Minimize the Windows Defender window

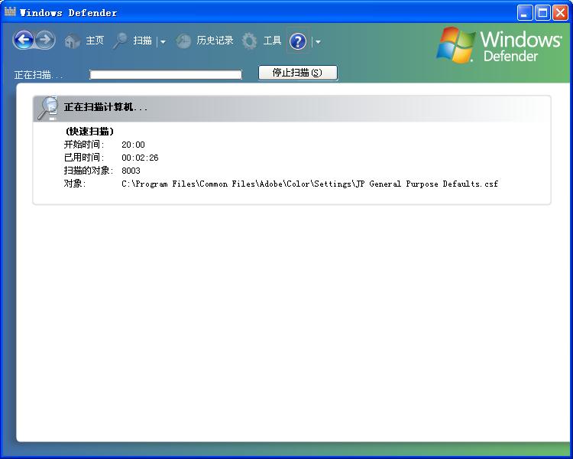click(x=525, y=13)
